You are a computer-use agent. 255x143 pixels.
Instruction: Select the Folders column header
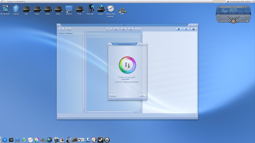[61, 33]
